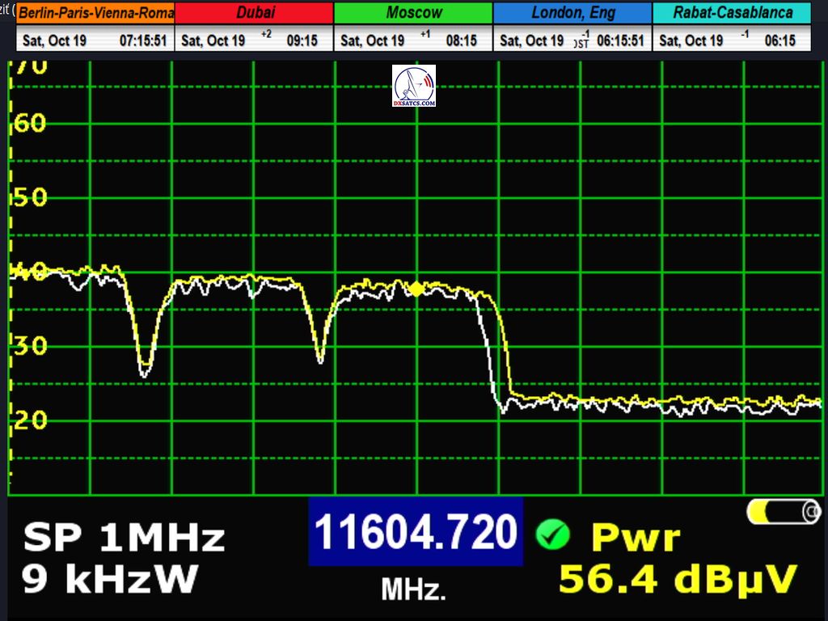Select the yellow diamond marker on trace

point(416,289)
